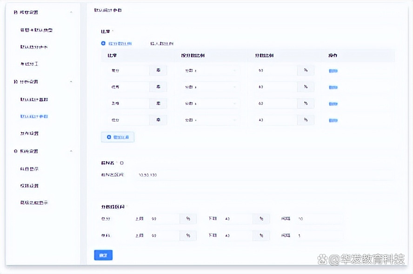Click the blue 确定 button at the bottom

point(103,255)
